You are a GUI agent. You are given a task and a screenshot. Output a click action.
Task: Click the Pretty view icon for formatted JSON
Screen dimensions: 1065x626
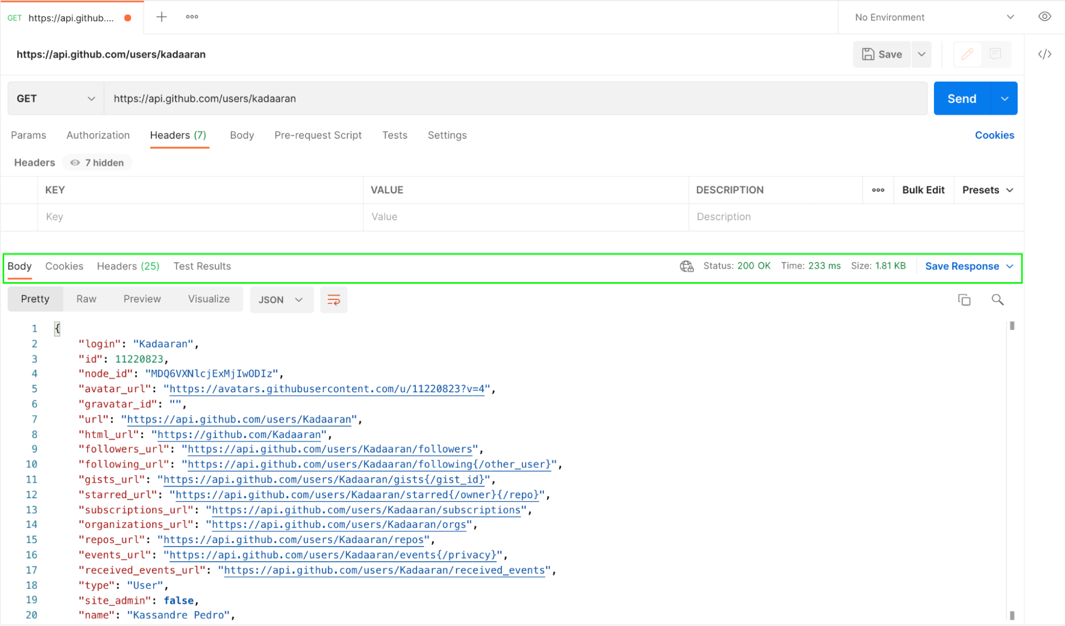pyautogui.click(x=34, y=299)
